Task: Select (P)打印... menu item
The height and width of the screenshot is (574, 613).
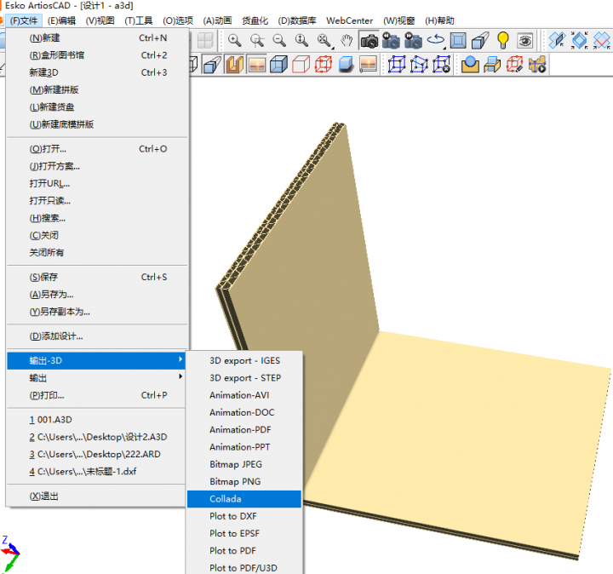Action: (x=47, y=395)
